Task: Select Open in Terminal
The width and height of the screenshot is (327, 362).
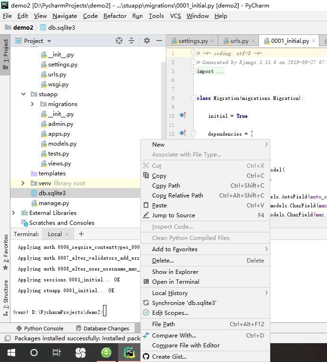Action: (205, 282)
